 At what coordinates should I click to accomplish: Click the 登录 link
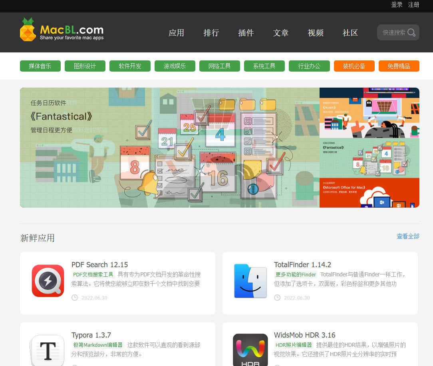pyautogui.click(x=397, y=5)
